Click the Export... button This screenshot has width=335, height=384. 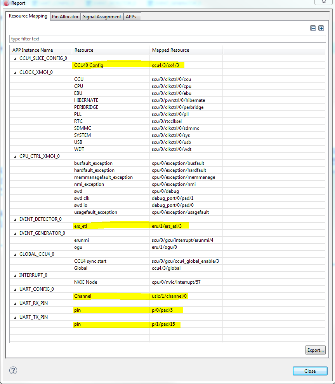pos(316,350)
